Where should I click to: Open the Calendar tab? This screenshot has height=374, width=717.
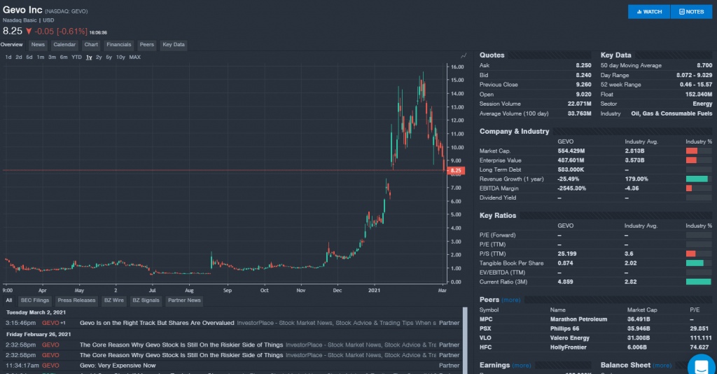pyautogui.click(x=64, y=45)
